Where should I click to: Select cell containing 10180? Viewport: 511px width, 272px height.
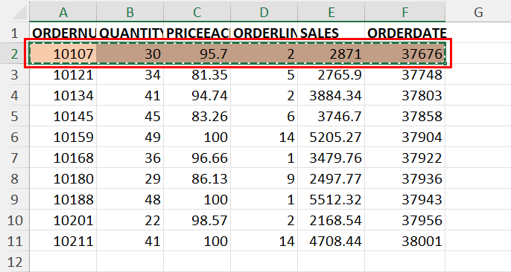63,178
